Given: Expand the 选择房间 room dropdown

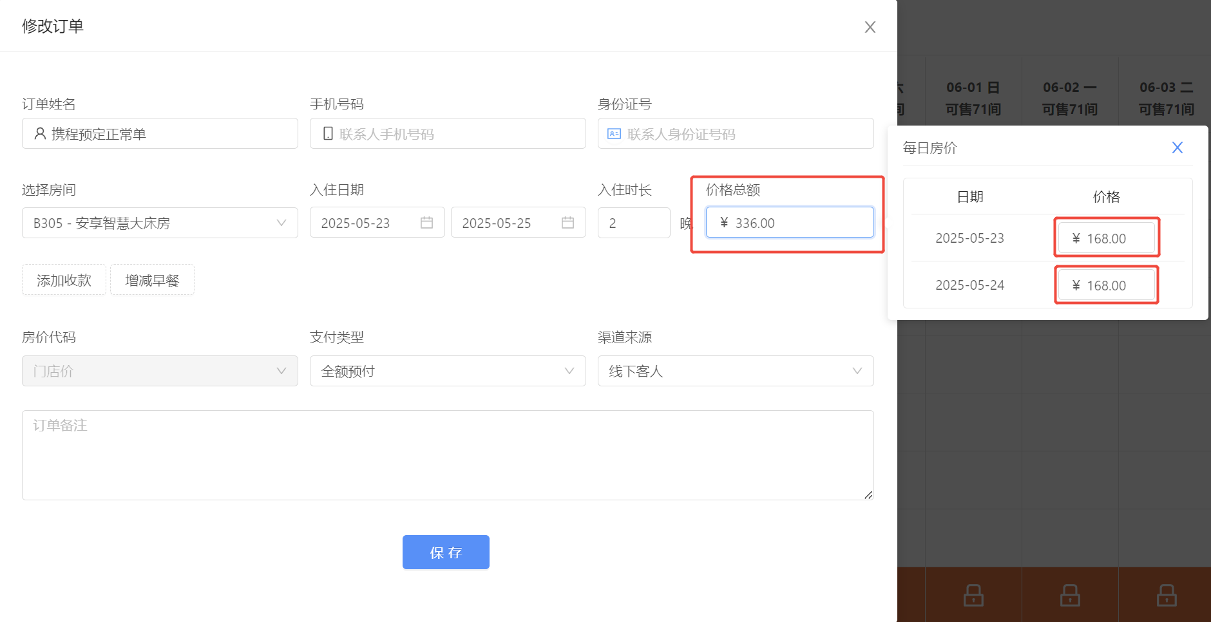Looking at the screenshot, I should 160,223.
